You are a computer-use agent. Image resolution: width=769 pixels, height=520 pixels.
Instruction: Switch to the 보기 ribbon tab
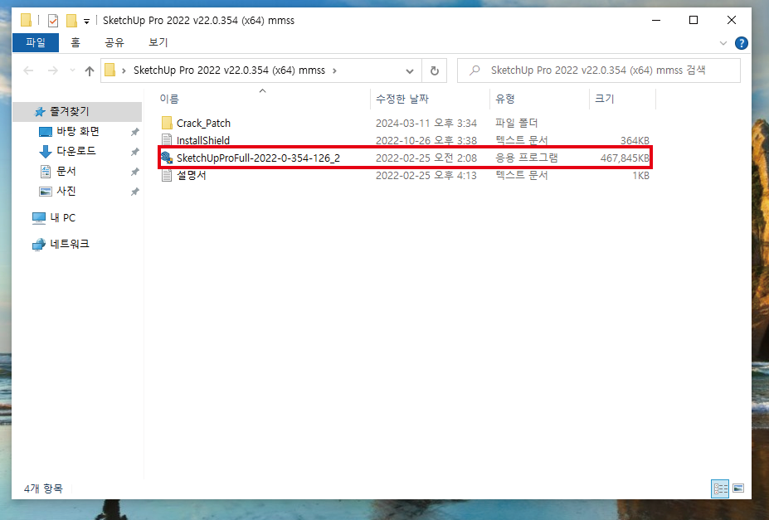(158, 42)
